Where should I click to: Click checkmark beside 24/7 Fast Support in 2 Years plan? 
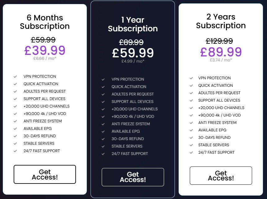point(191,153)
